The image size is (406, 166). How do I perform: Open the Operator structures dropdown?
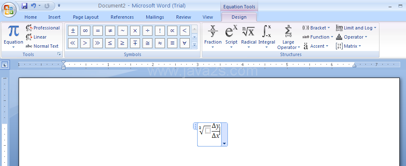(x=351, y=37)
